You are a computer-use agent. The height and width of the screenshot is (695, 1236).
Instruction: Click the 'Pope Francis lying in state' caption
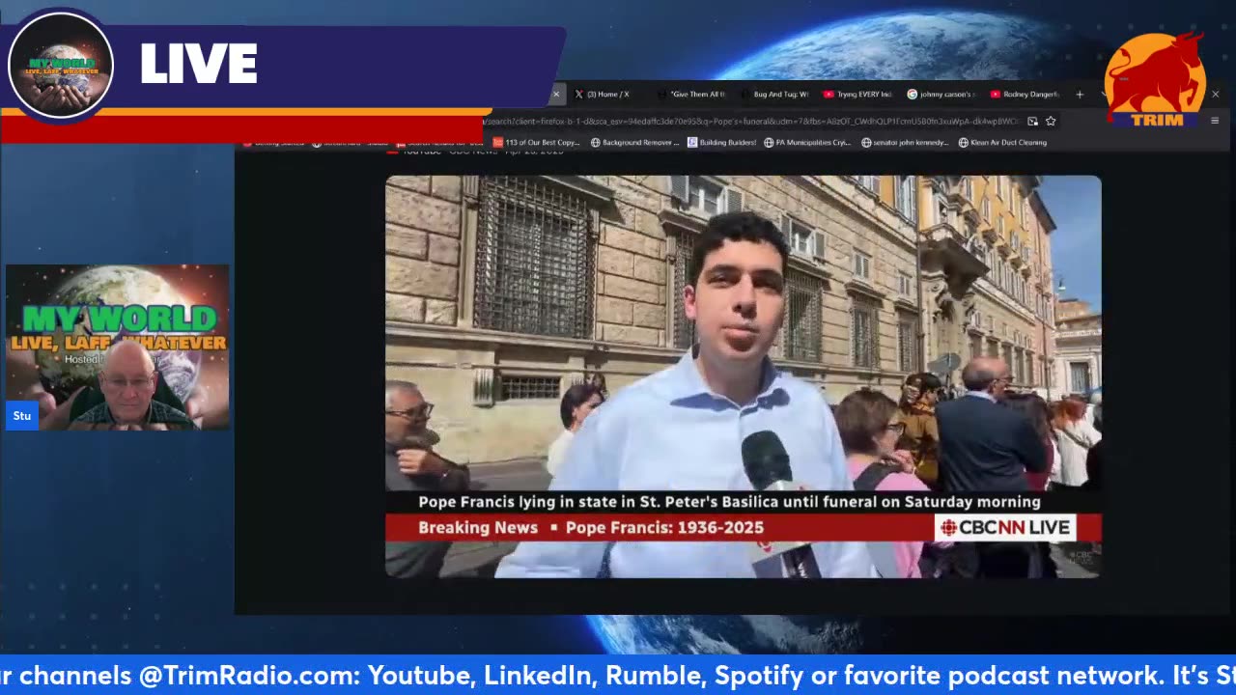[729, 502]
